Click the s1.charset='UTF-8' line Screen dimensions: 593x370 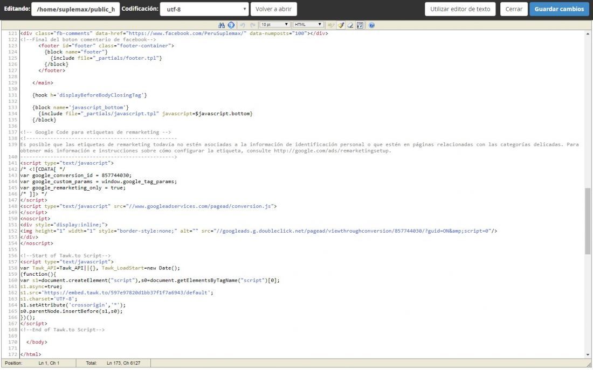tap(49, 299)
